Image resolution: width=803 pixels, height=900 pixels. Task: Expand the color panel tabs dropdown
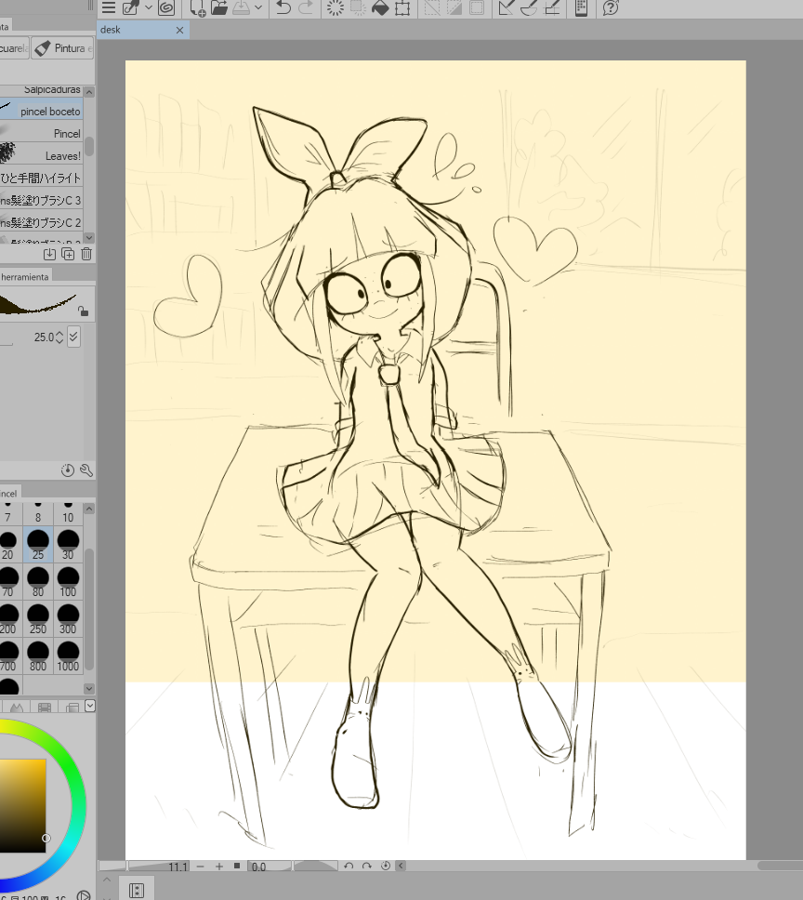90,707
